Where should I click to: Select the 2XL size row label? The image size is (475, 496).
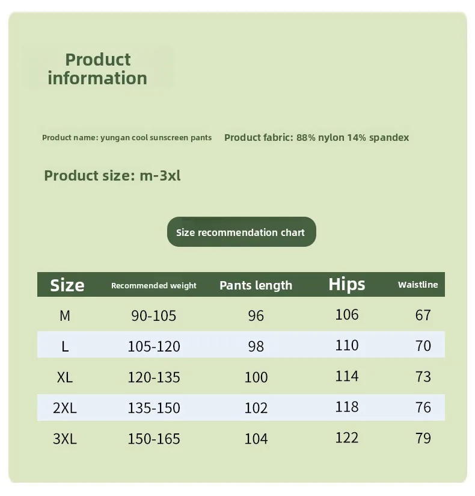(x=65, y=408)
